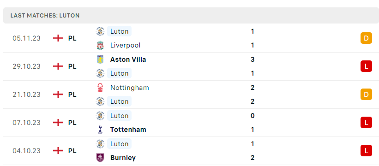Click the Burnley club crest icon
The width and height of the screenshot is (379, 166).
click(x=100, y=158)
